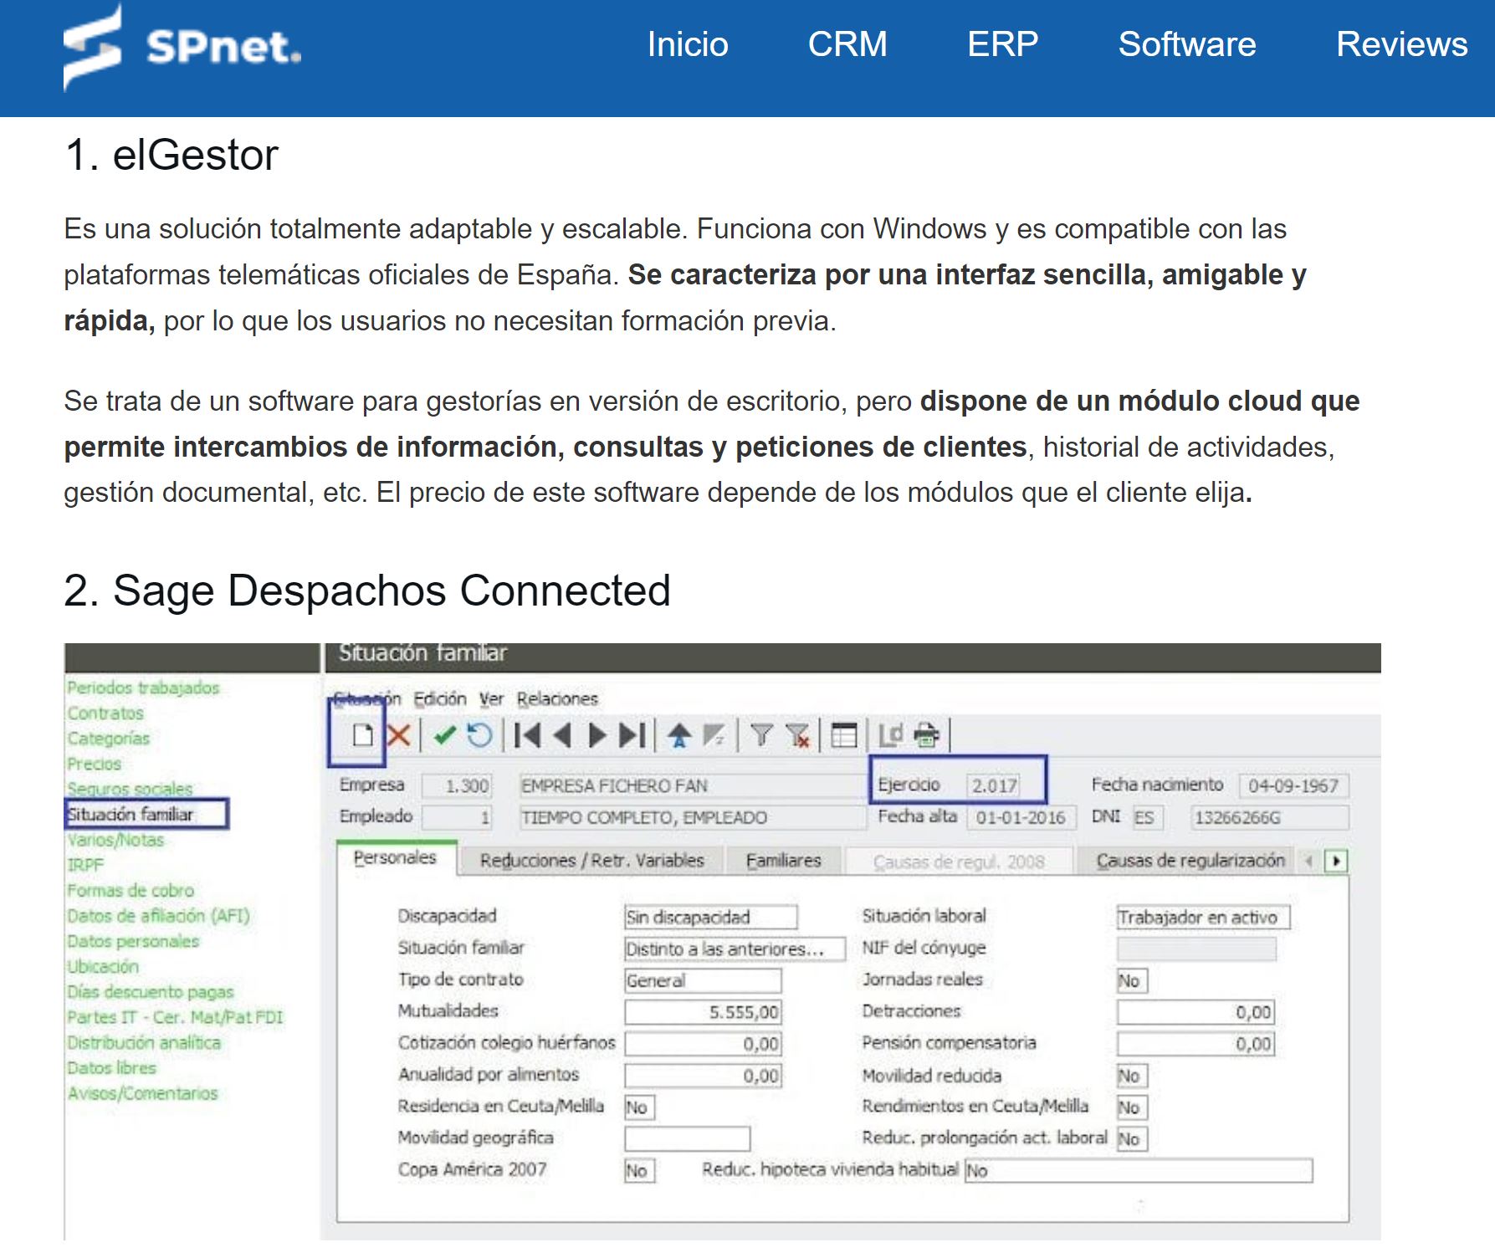
Task: Open the Edición menu
Action: (x=440, y=698)
